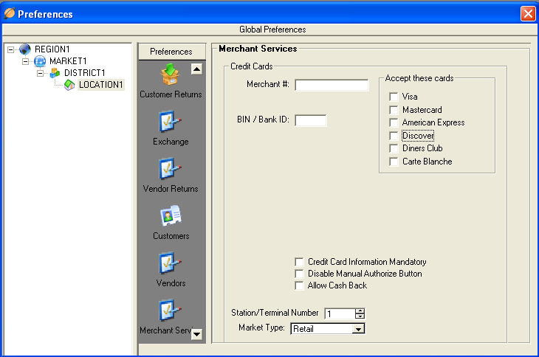Tick the American Express checkbox
This screenshot has width=539, height=357.
coord(394,122)
